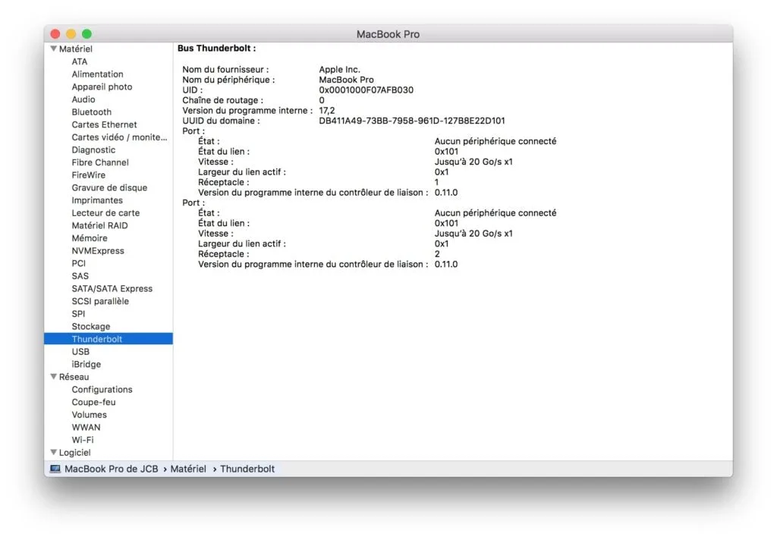The image size is (777, 540).
Task: Select Coupe-feu under Réseau
Action: (x=93, y=402)
